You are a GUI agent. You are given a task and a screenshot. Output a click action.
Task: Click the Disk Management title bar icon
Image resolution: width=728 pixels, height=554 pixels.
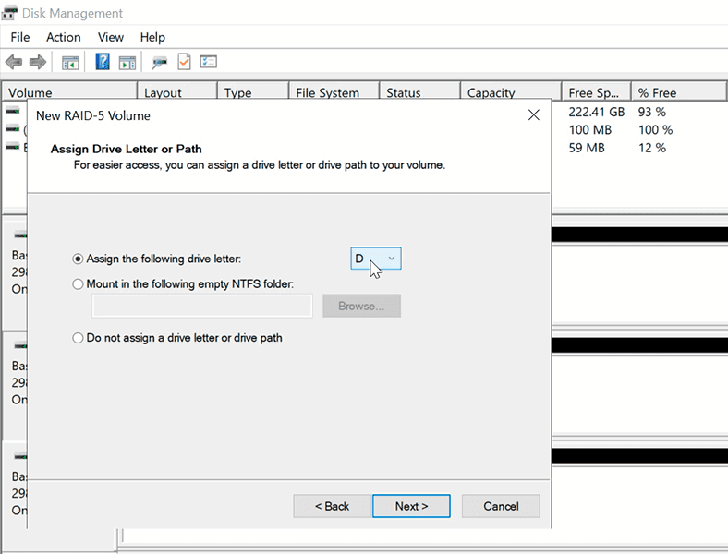(x=9, y=13)
